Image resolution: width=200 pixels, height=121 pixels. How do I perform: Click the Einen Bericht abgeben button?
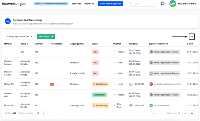[110, 4]
